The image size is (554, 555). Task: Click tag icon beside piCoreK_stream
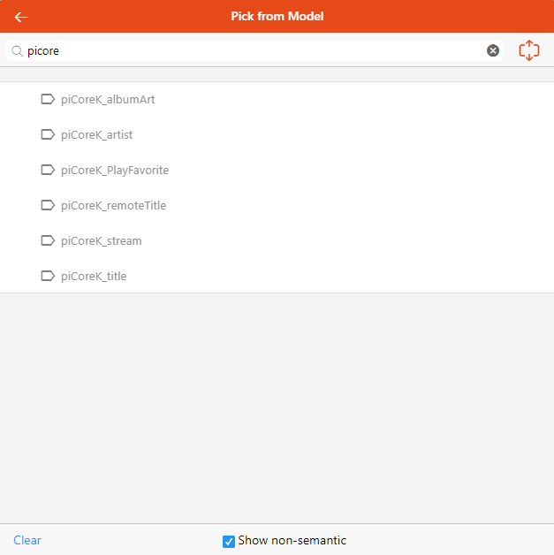point(48,240)
